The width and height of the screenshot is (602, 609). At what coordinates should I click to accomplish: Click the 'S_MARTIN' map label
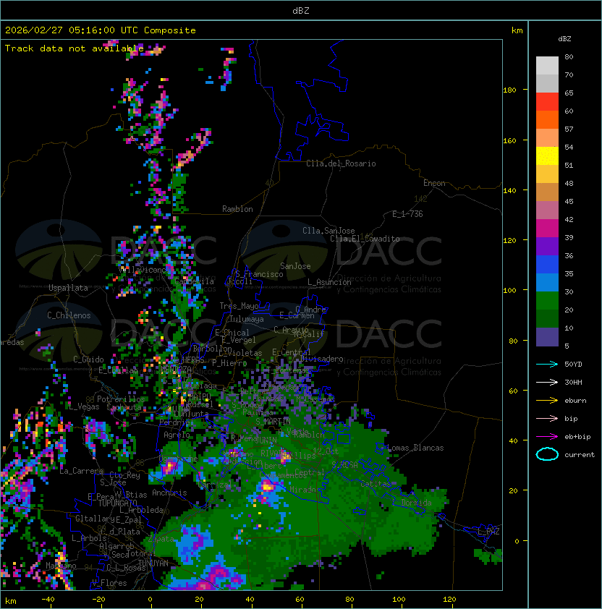[x=274, y=422]
